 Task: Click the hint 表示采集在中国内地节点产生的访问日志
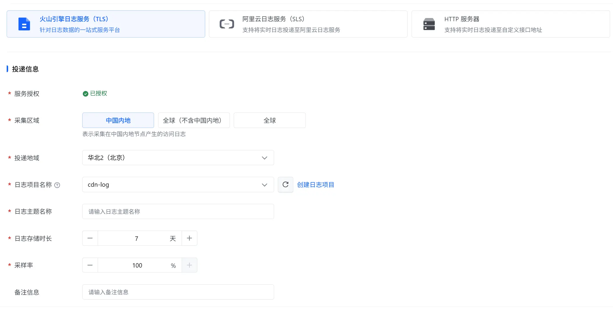pyautogui.click(x=134, y=134)
